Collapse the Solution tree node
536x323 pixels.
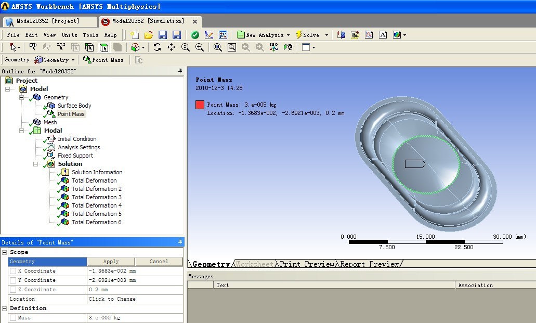(36, 164)
